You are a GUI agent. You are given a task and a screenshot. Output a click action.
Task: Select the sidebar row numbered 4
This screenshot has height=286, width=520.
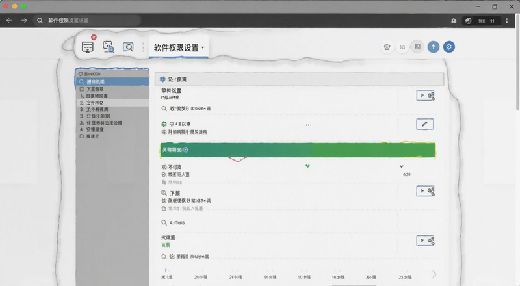click(x=112, y=130)
